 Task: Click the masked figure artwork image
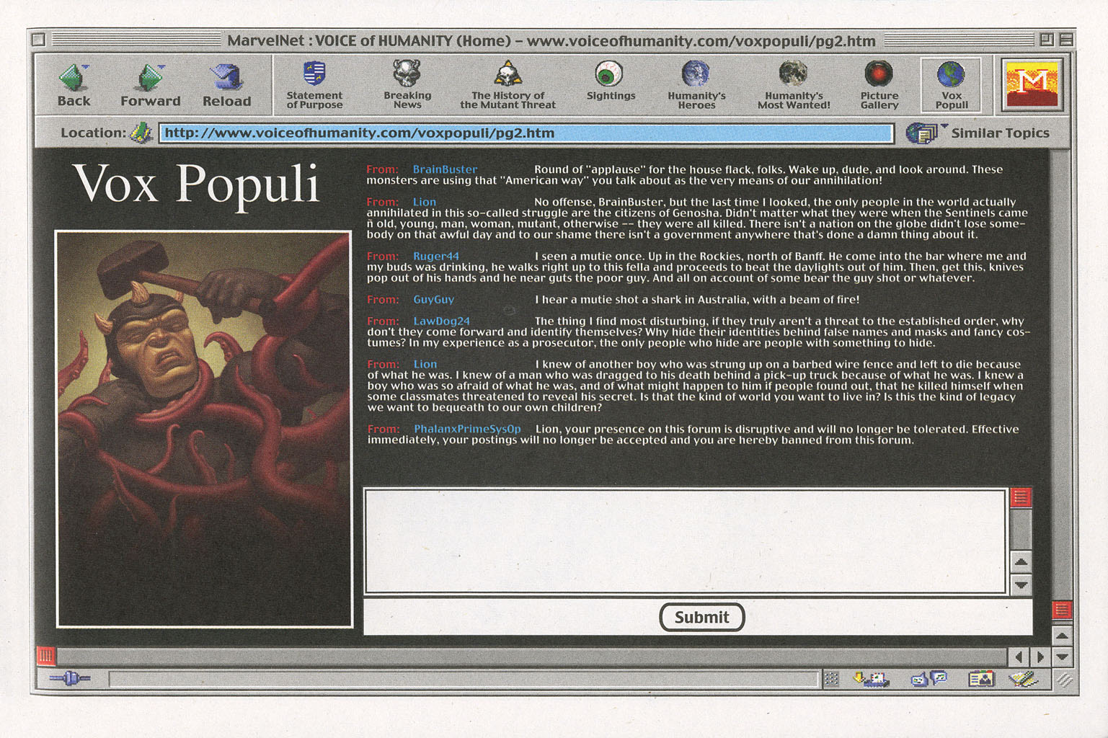pos(204,429)
